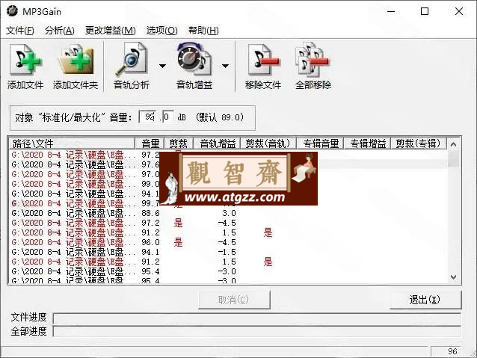Open the 文件(F) menu
This screenshot has height=358, width=477.
[19, 31]
